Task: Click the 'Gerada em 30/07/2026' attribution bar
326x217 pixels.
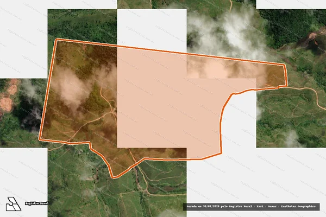Action: tap(251, 207)
